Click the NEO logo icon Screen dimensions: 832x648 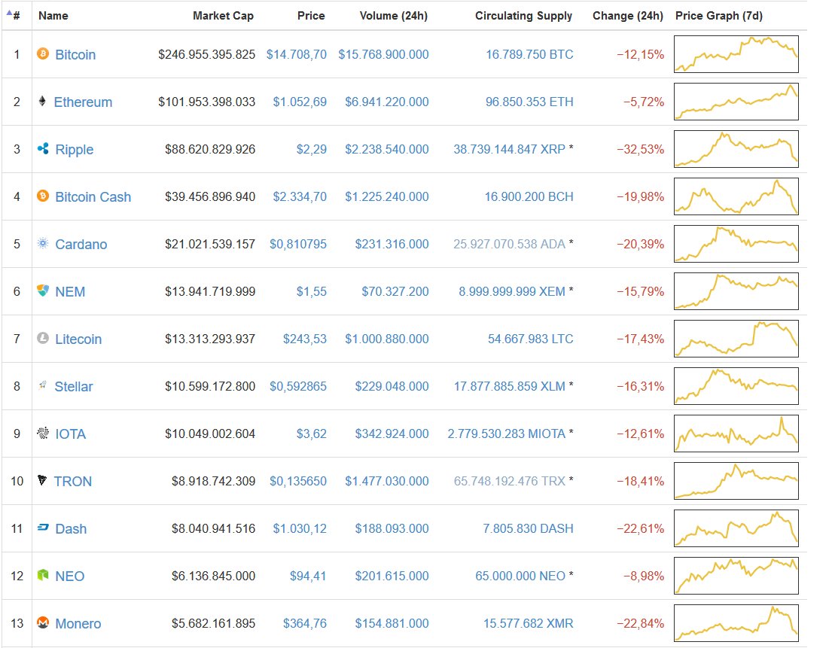(x=43, y=576)
